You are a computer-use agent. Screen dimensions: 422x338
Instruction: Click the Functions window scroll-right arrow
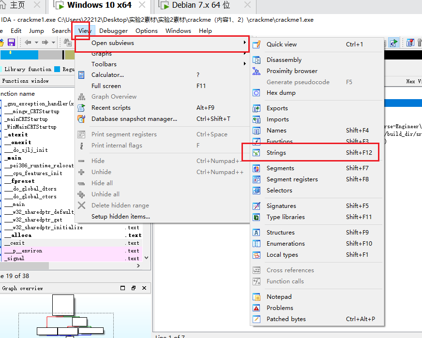(x=138, y=265)
